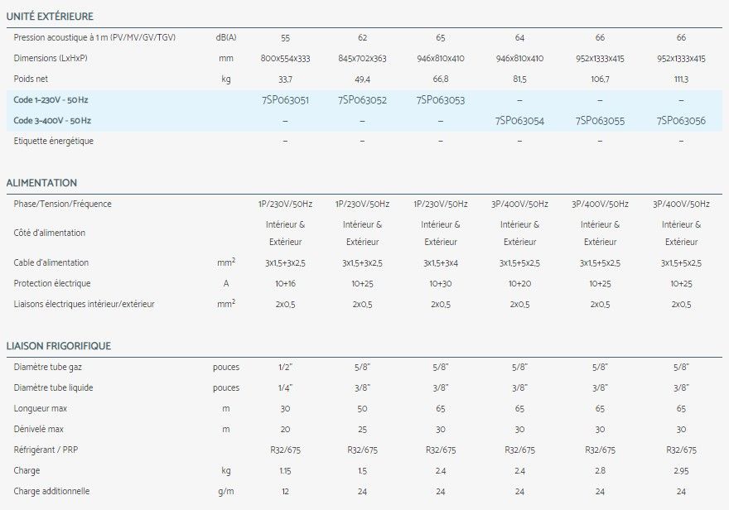Select product code 7SP063054
The width and height of the screenshot is (729, 510).
[x=519, y=121]
